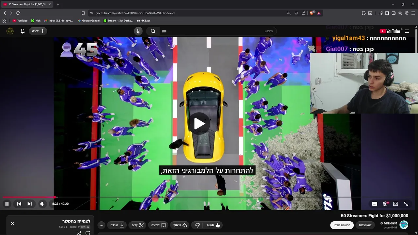Share the video via שיתוף button
Image resolution: width=418 pixels, height=235 pixels.
point(180,225)
